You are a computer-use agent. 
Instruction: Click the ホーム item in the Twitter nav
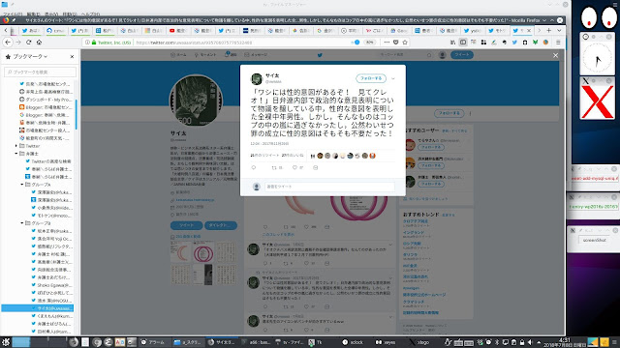click(178, 55)
